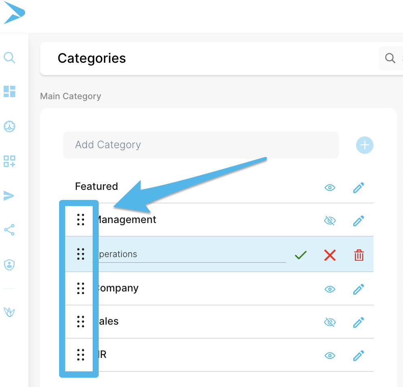Click the lotus leaf icon in sidebar

coord(9,312)
